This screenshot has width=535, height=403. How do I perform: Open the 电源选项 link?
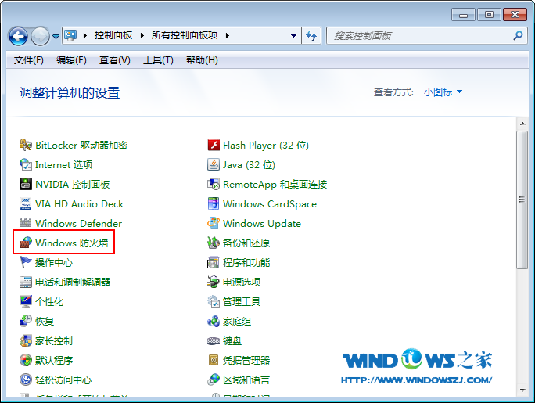pyautogui.click(x=242, y=282)
